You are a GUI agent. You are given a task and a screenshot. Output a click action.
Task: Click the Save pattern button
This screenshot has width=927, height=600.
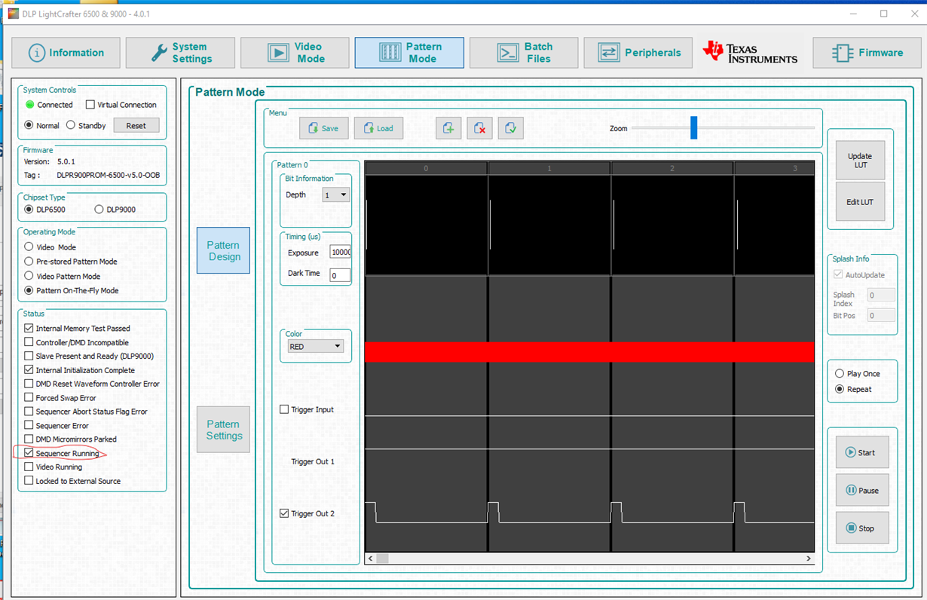tap(324, 128)
